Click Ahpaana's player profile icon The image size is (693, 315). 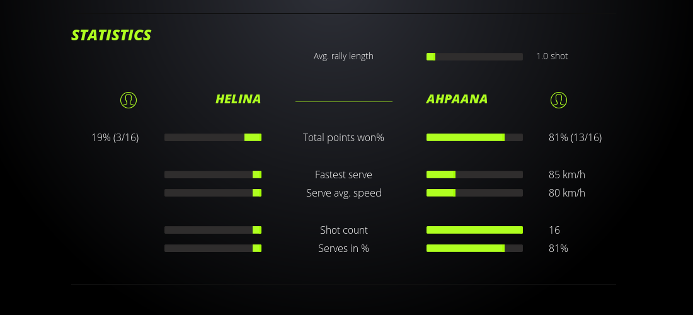pyautogui.click(x=558, y=100)
